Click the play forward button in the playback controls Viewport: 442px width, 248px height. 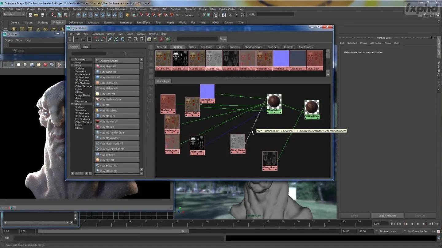click(418, 224)
